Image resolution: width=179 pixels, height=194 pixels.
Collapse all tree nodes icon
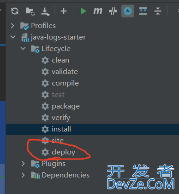[x=158, y=11]
